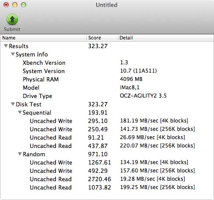
Task: Click the Xbench version value 1.3
Action: 124,63
